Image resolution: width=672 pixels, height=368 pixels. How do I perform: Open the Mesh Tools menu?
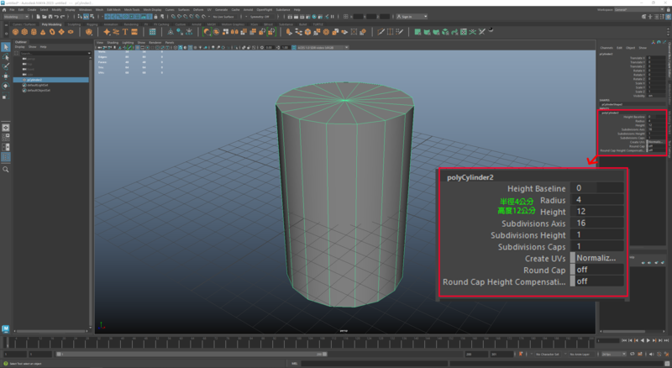click(132, 9)
